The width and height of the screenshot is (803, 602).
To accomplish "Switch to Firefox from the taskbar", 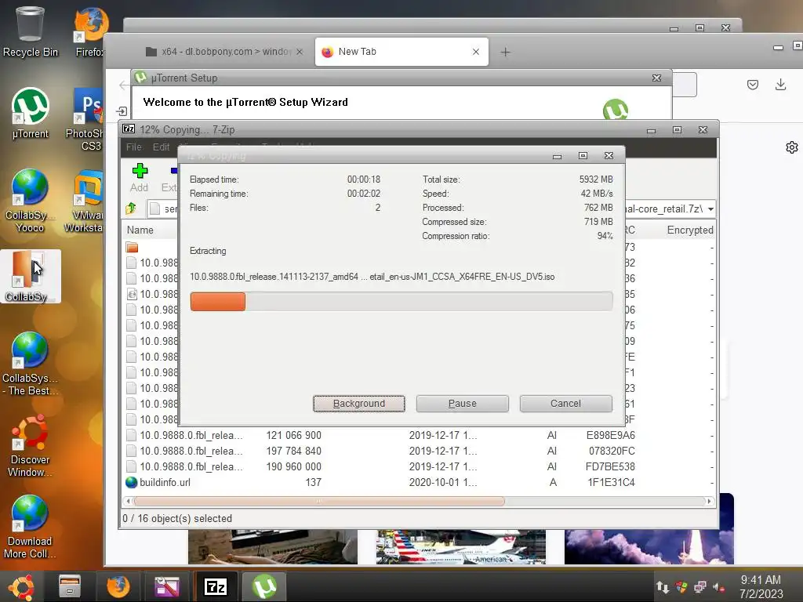I will [118, 586].
